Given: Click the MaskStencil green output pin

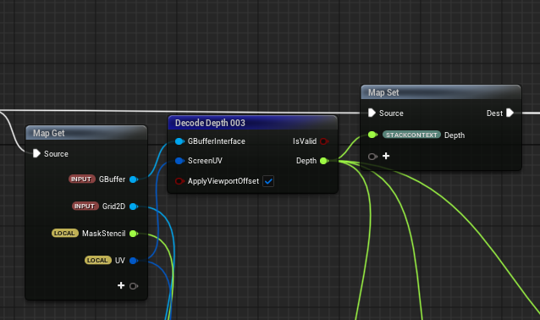Looking at the screenshot, I should [x=133, y=234].
